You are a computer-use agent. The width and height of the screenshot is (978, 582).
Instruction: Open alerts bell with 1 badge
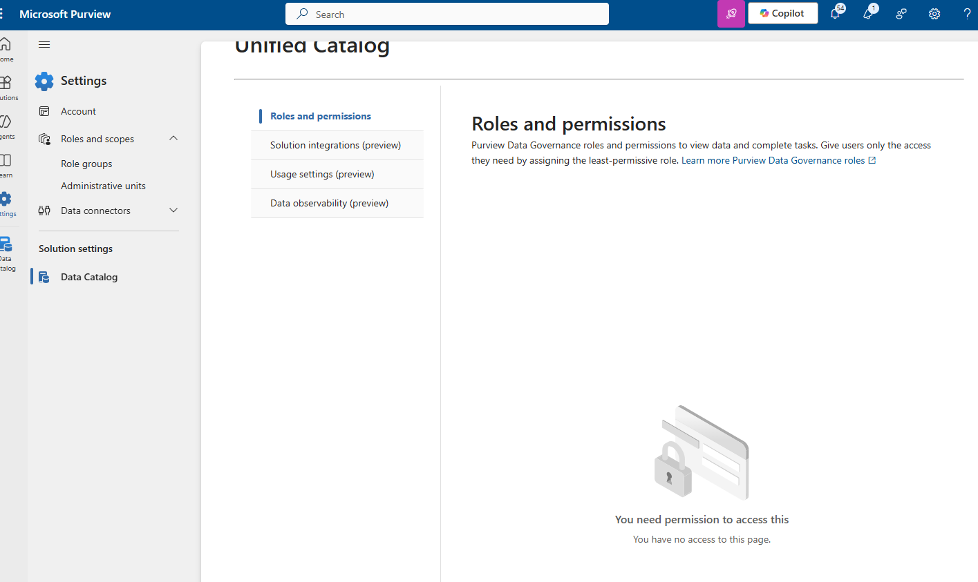869,13
